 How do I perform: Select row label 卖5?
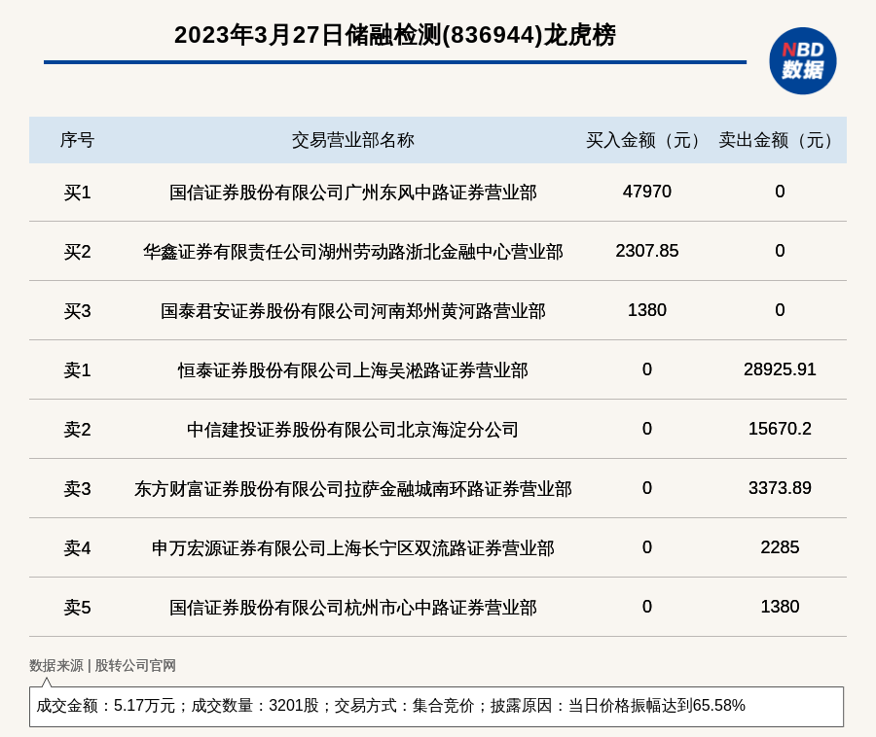tap(77, 607)
